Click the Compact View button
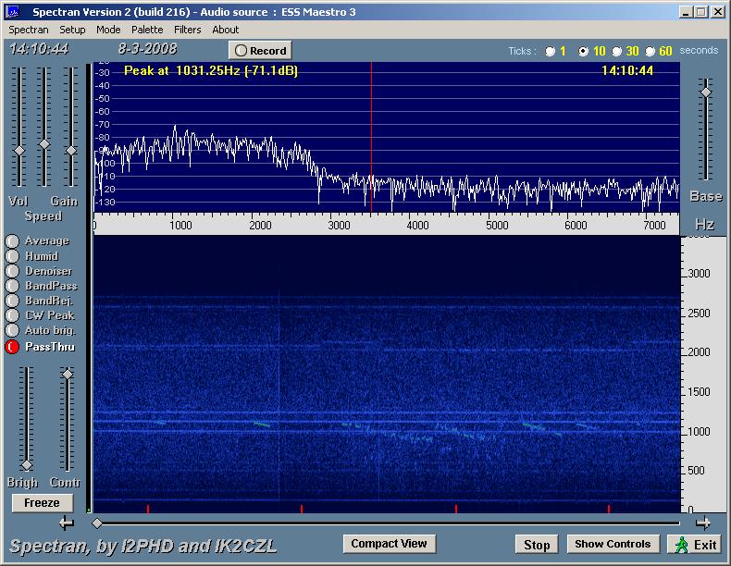This screenshot has width=731, height=566. [389, 544]
